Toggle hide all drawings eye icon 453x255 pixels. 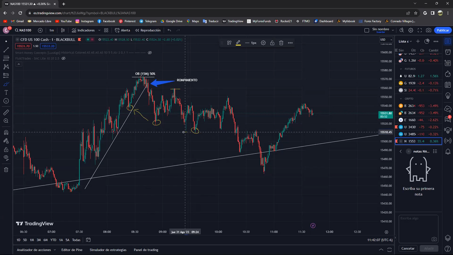pyautogui.click(x=6, y=158)
